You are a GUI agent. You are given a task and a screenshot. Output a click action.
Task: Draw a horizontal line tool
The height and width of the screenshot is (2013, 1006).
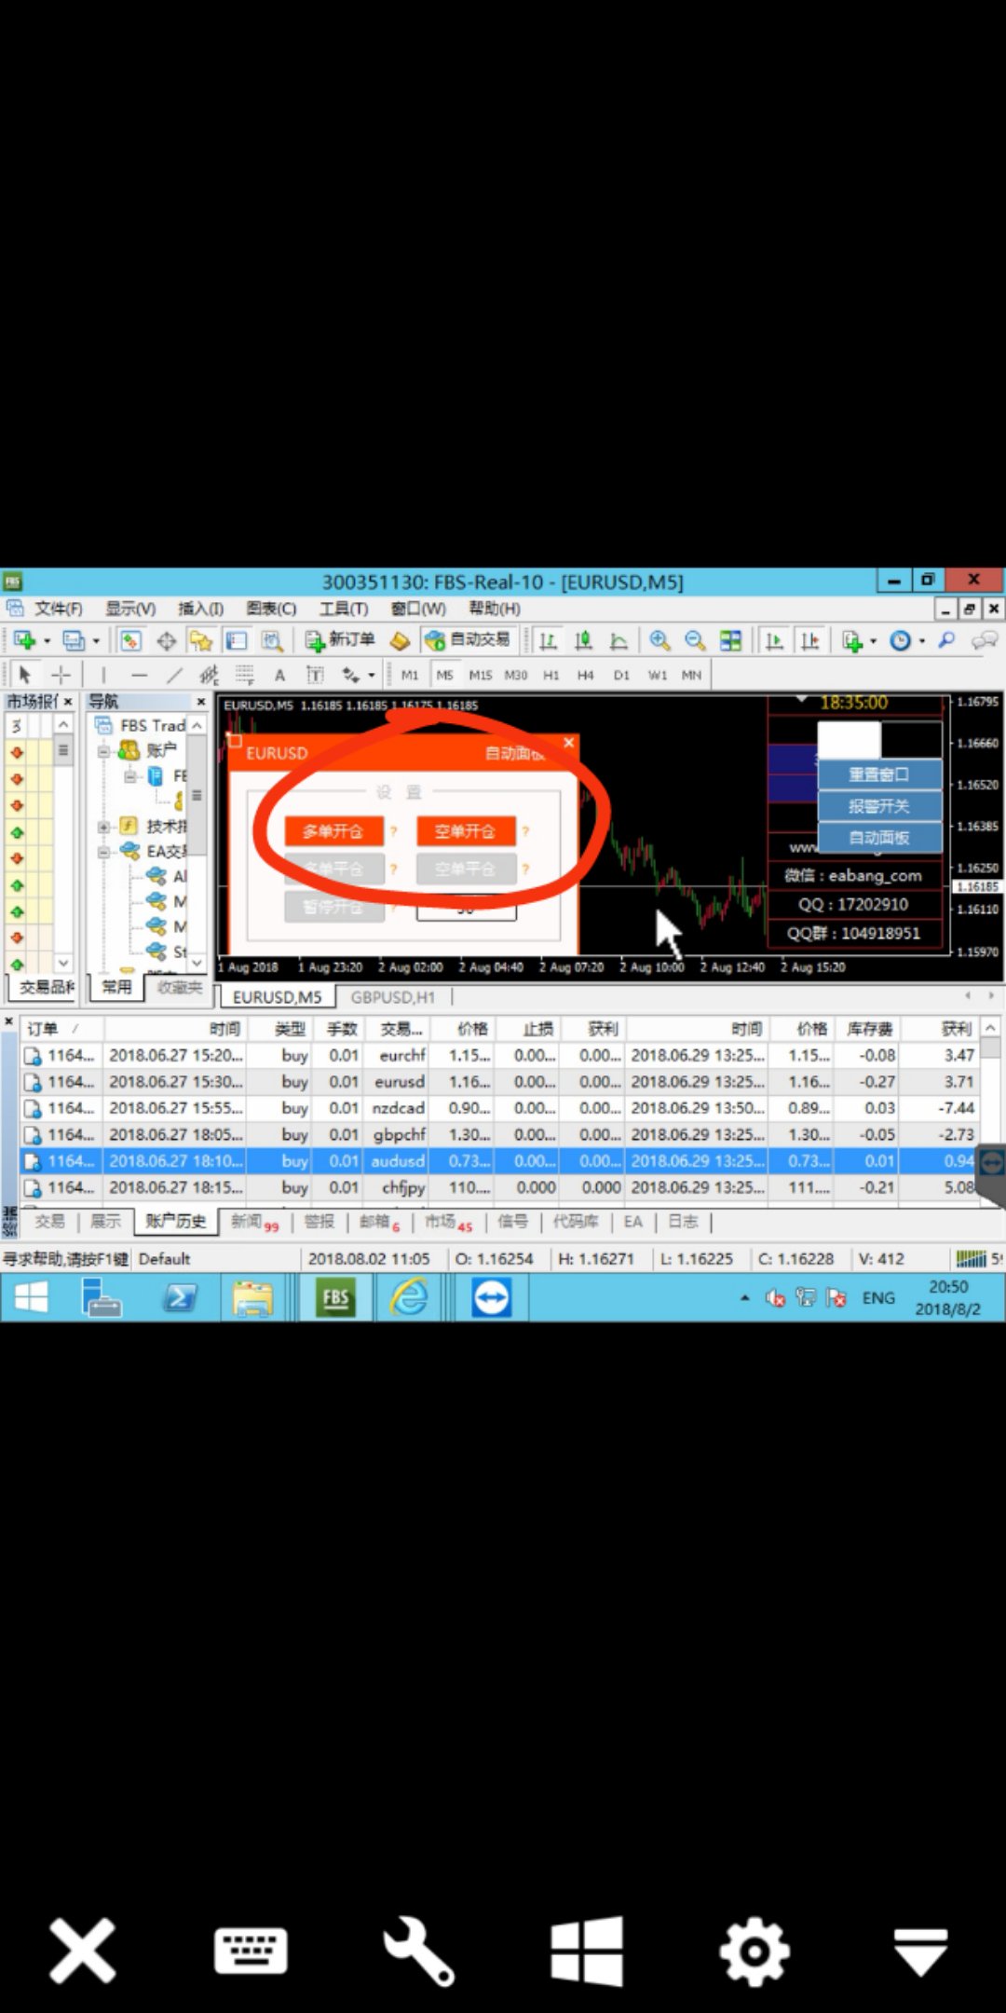[x=140, y=675]
